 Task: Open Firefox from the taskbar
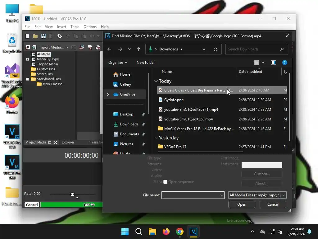[166, 232]
